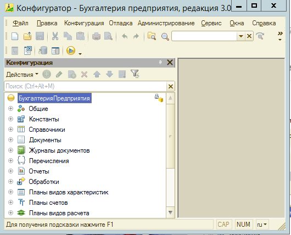291x235 pixels.
Task: Start debugging with the play icon
Action: (x=71, y=51)
